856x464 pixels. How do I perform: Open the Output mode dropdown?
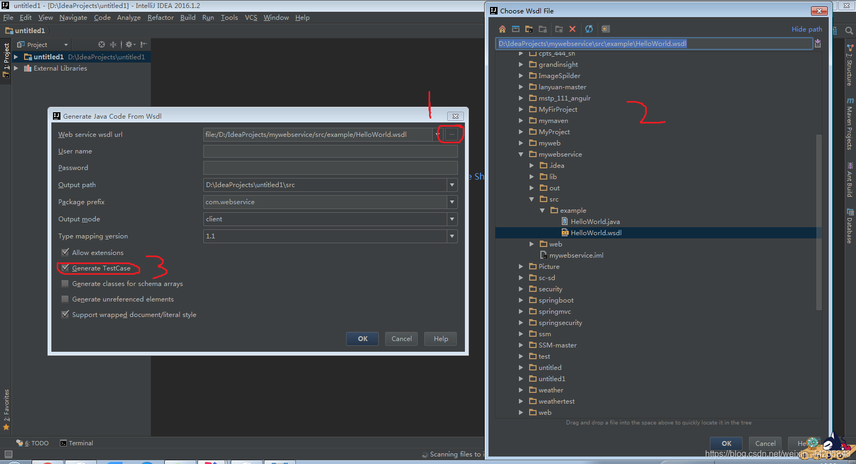click(452, 219)
